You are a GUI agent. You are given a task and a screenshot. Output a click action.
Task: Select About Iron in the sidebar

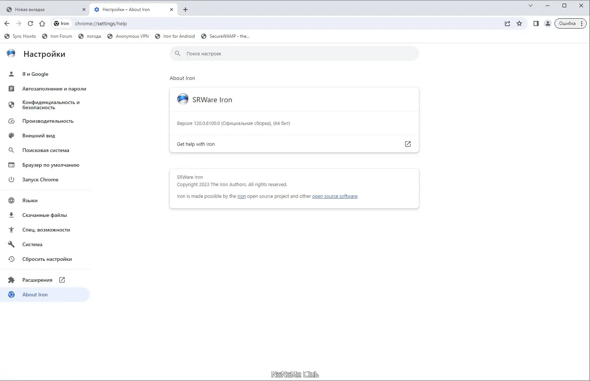click(45, 295)
